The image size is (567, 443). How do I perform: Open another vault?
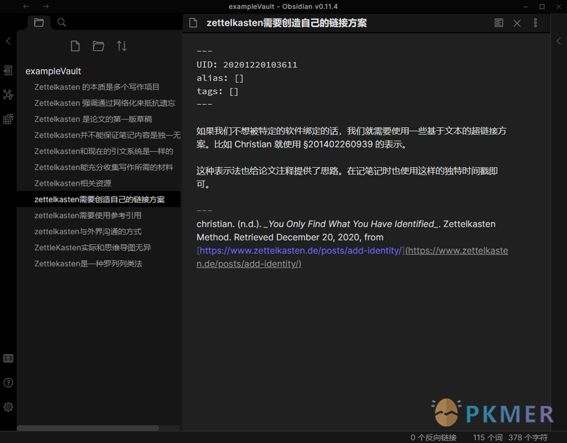(x=8, y=358)
